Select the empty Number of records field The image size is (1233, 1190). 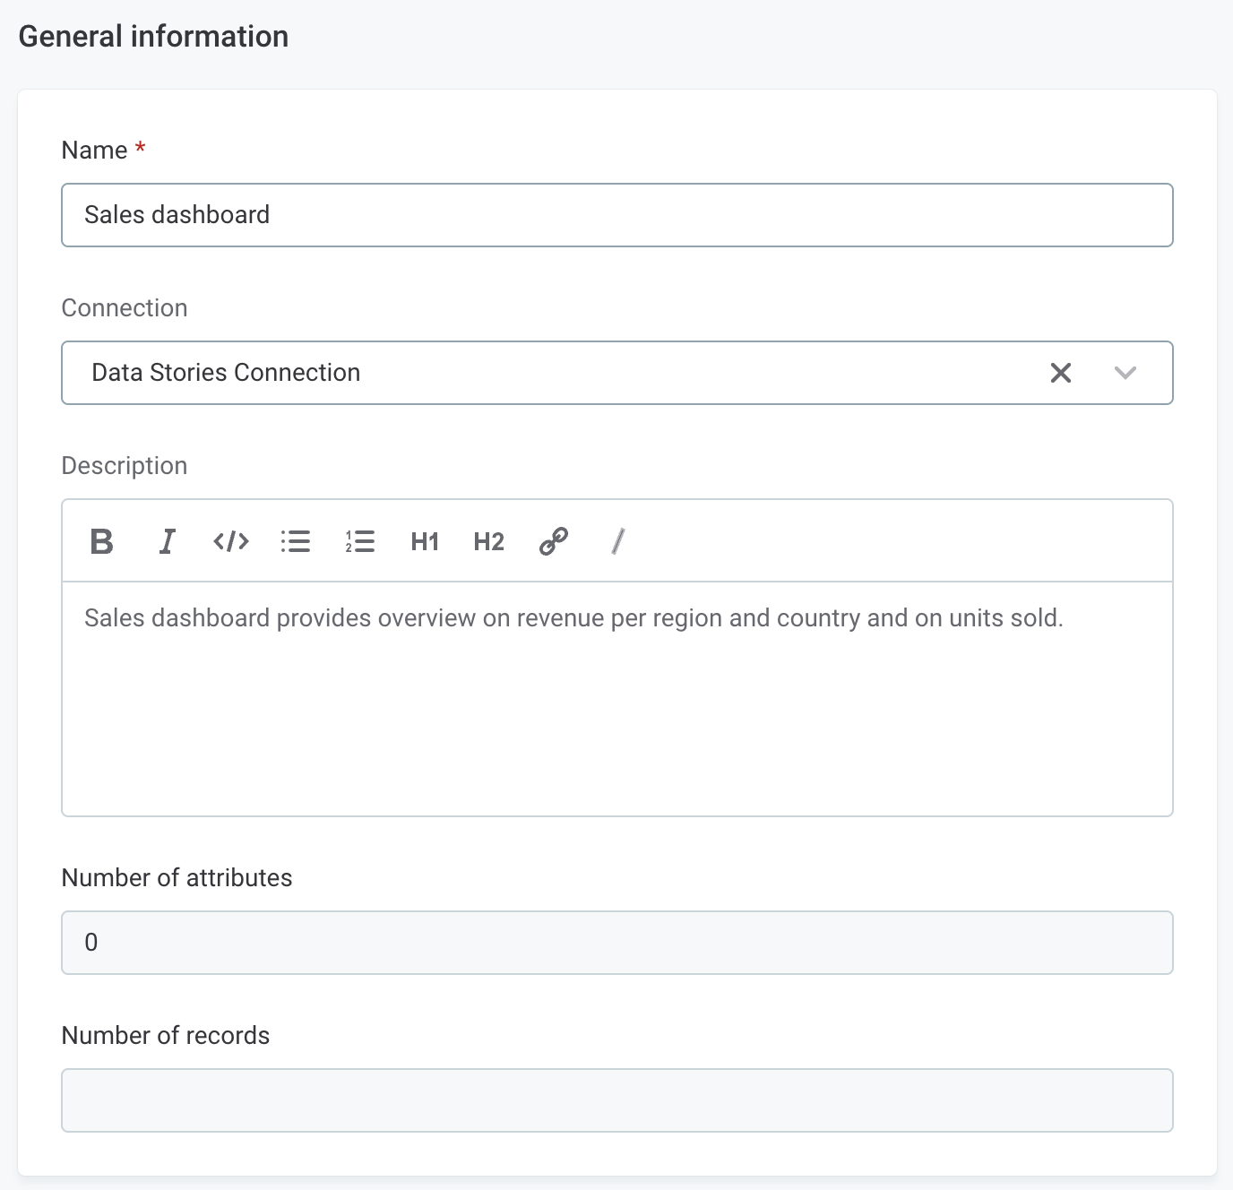[616, 1100]
